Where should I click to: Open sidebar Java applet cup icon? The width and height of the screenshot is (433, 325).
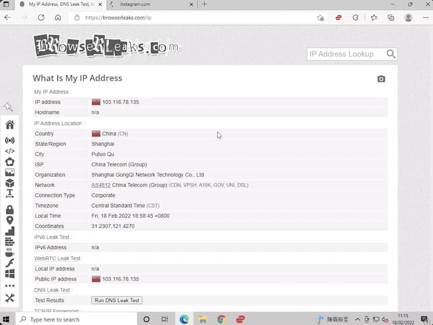tap(10, 252)
